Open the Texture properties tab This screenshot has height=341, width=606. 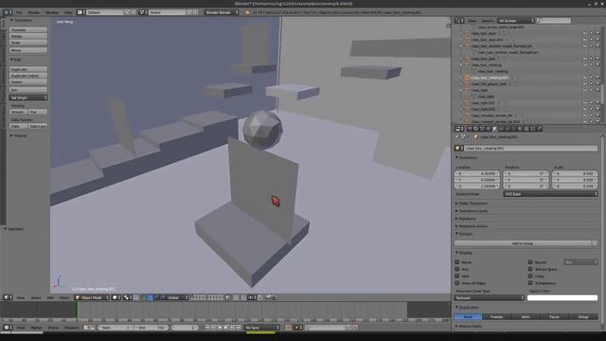point(526,129)
